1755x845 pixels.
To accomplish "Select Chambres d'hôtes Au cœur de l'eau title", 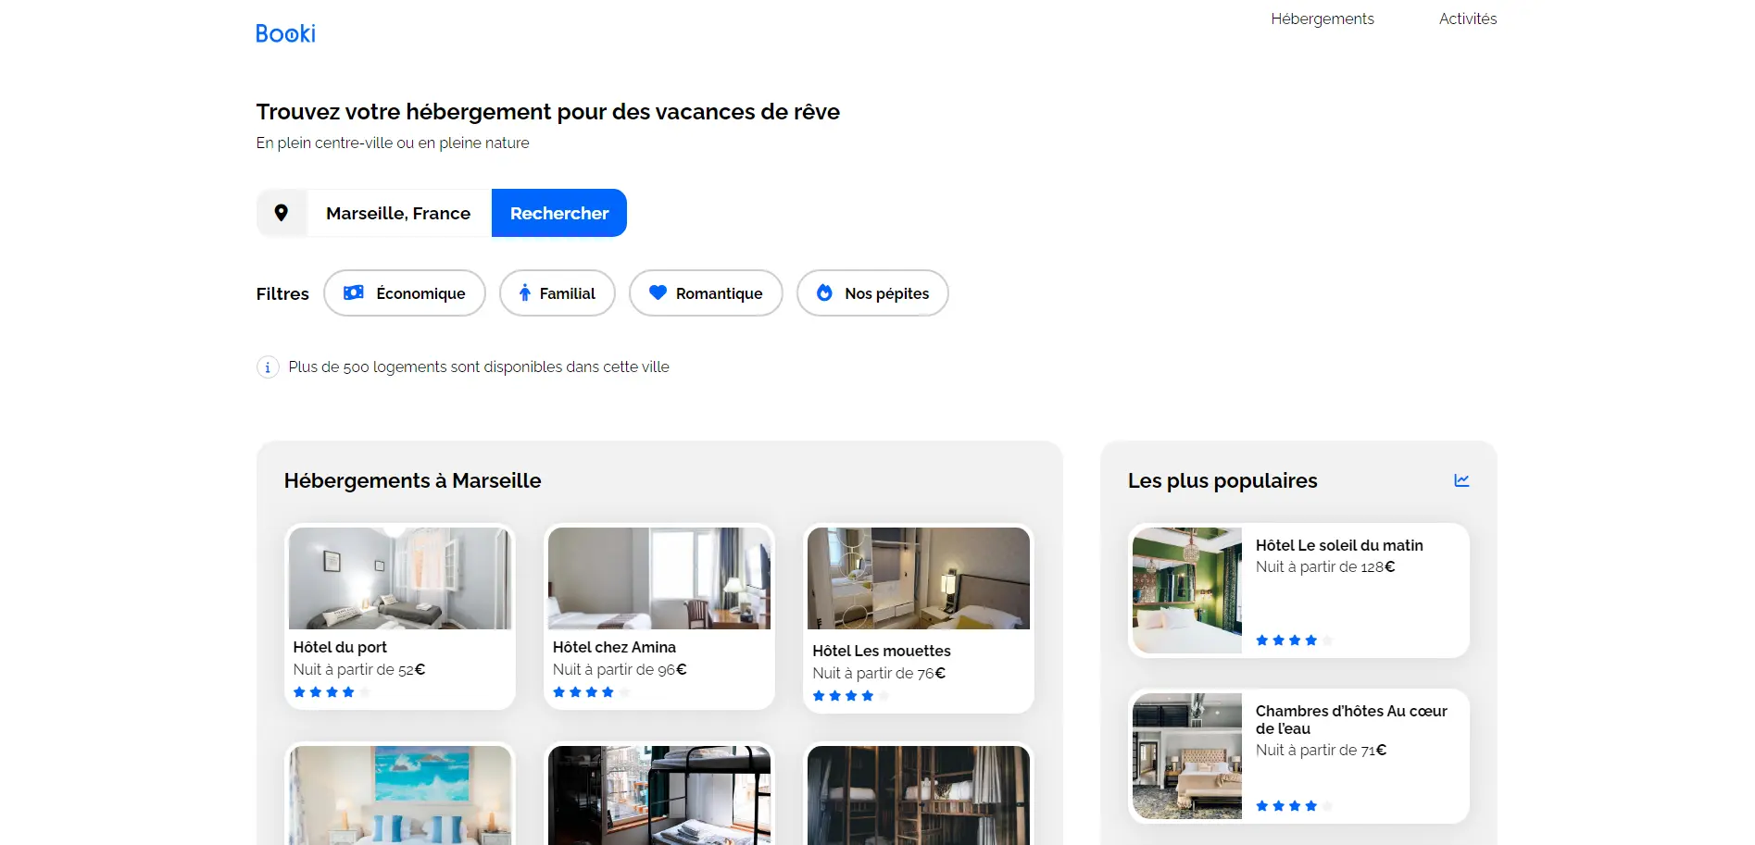I will tap(1351, 719).
